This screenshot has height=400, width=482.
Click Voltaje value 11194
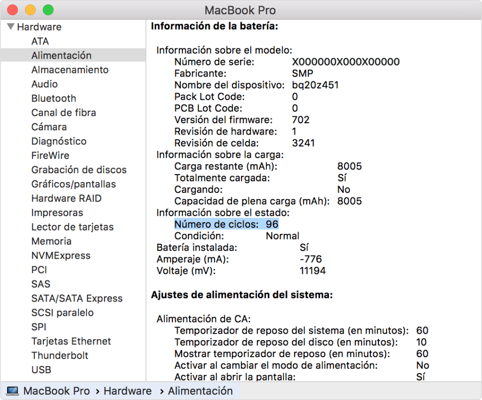[313, 271]
